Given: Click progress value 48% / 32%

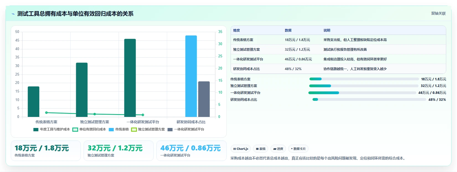Looking at the screenshot, I should click(x=437, y=100).
